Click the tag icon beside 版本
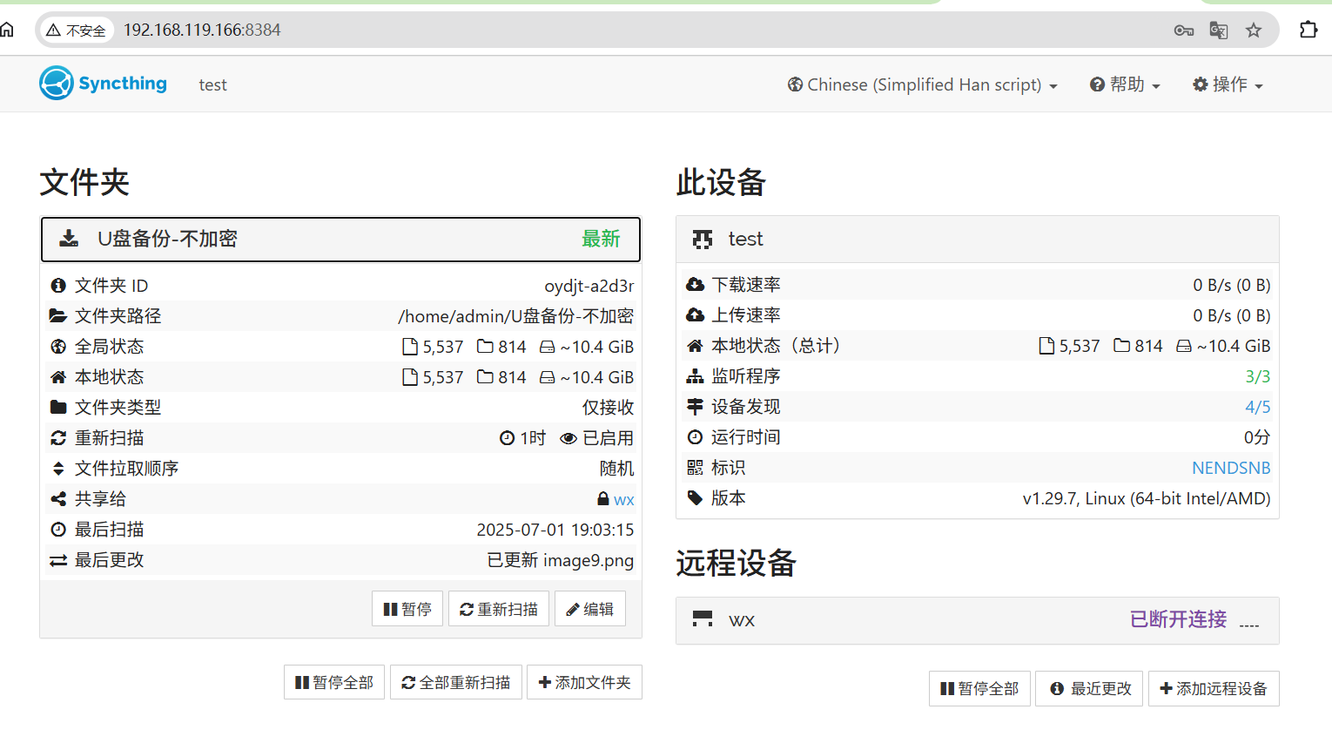This screenshot has height=750, width=1332. [695, 498]
